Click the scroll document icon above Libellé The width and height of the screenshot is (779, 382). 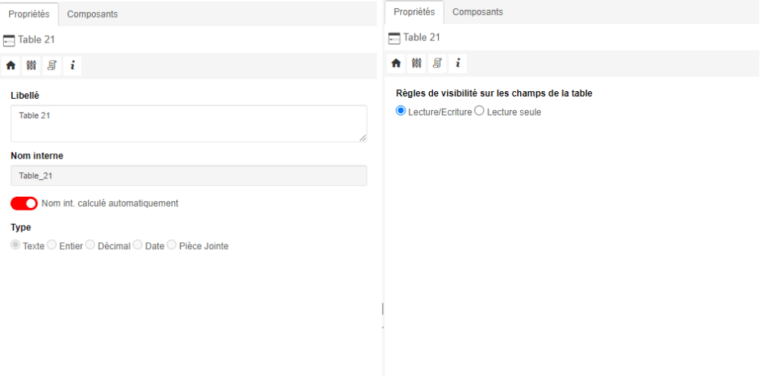click(x=52, y=66)
